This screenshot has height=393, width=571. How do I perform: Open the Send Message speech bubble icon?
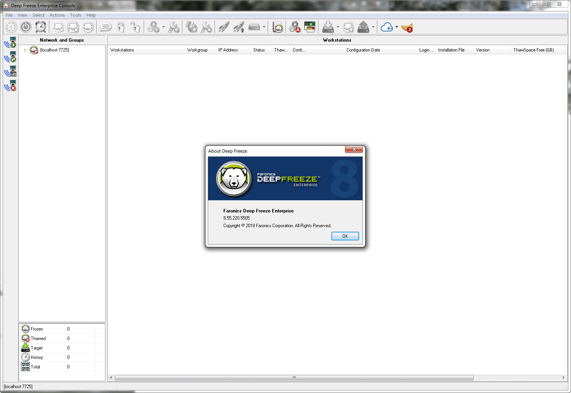pos(105,27)
